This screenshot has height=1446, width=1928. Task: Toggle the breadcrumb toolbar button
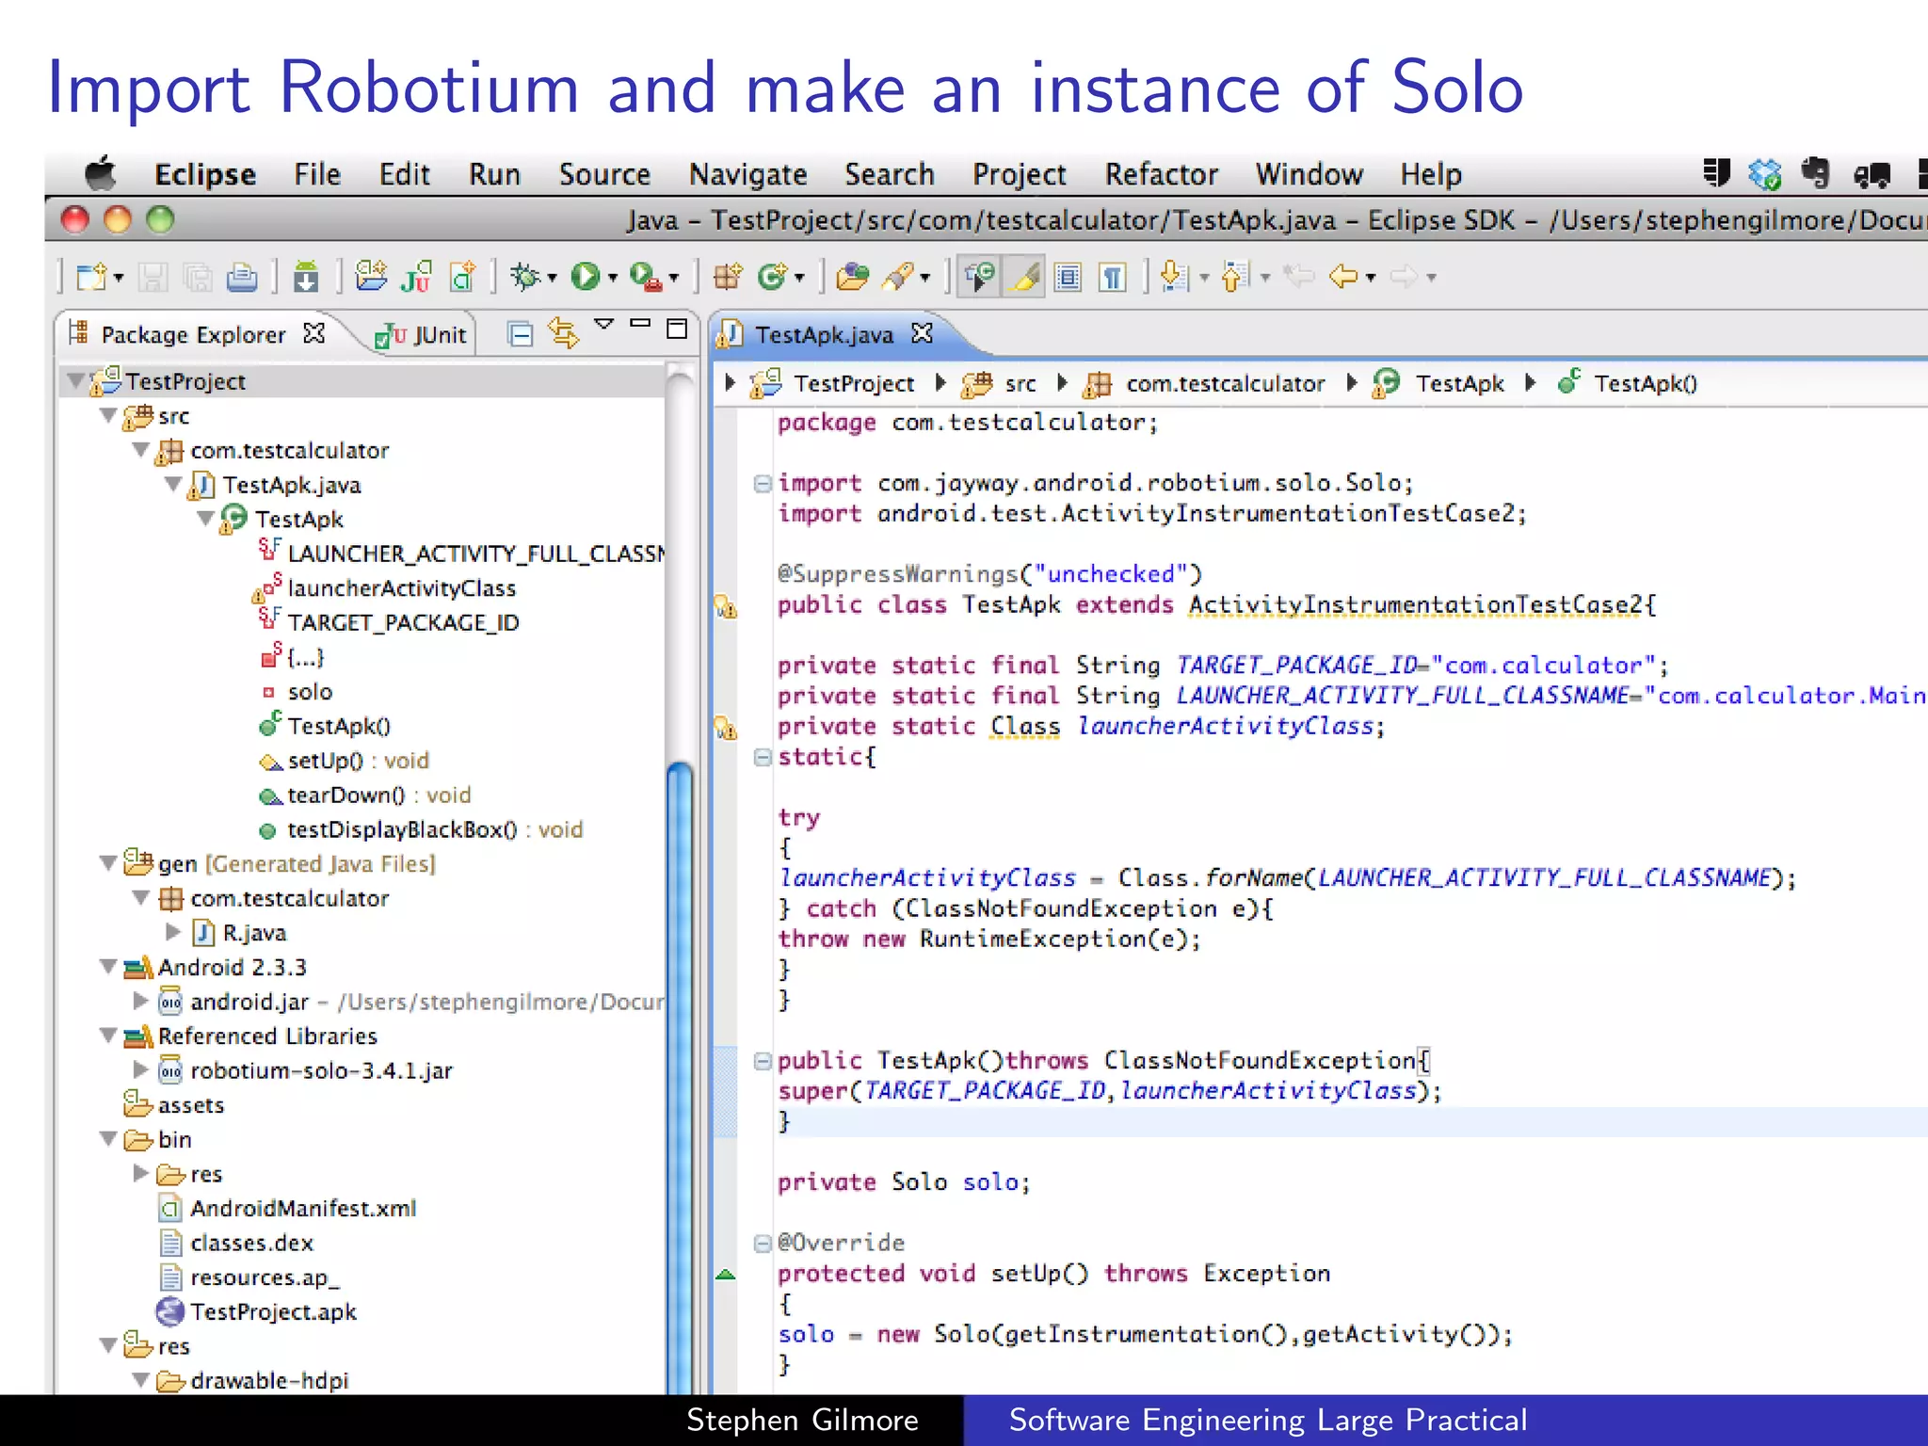click(x=979, y=277)
